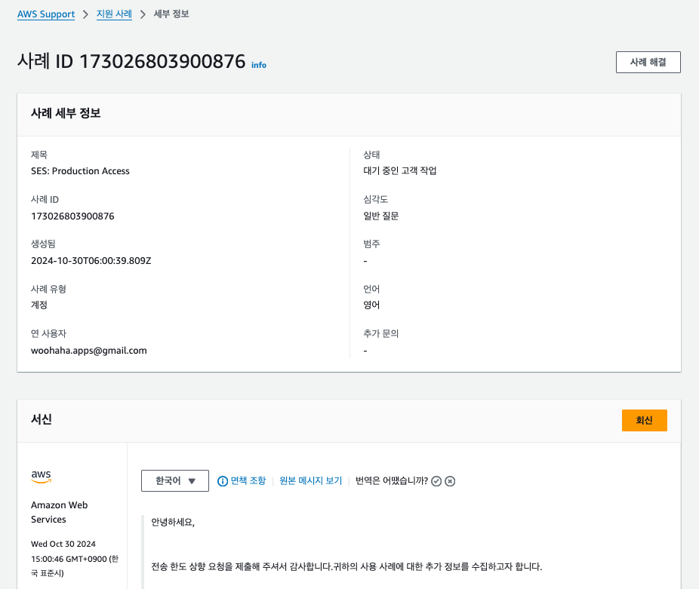Go to the 지원 사례 breadcrumb link
Viewport: 699px width, 589px height.
pyautogui.click(x=114, y=14)
